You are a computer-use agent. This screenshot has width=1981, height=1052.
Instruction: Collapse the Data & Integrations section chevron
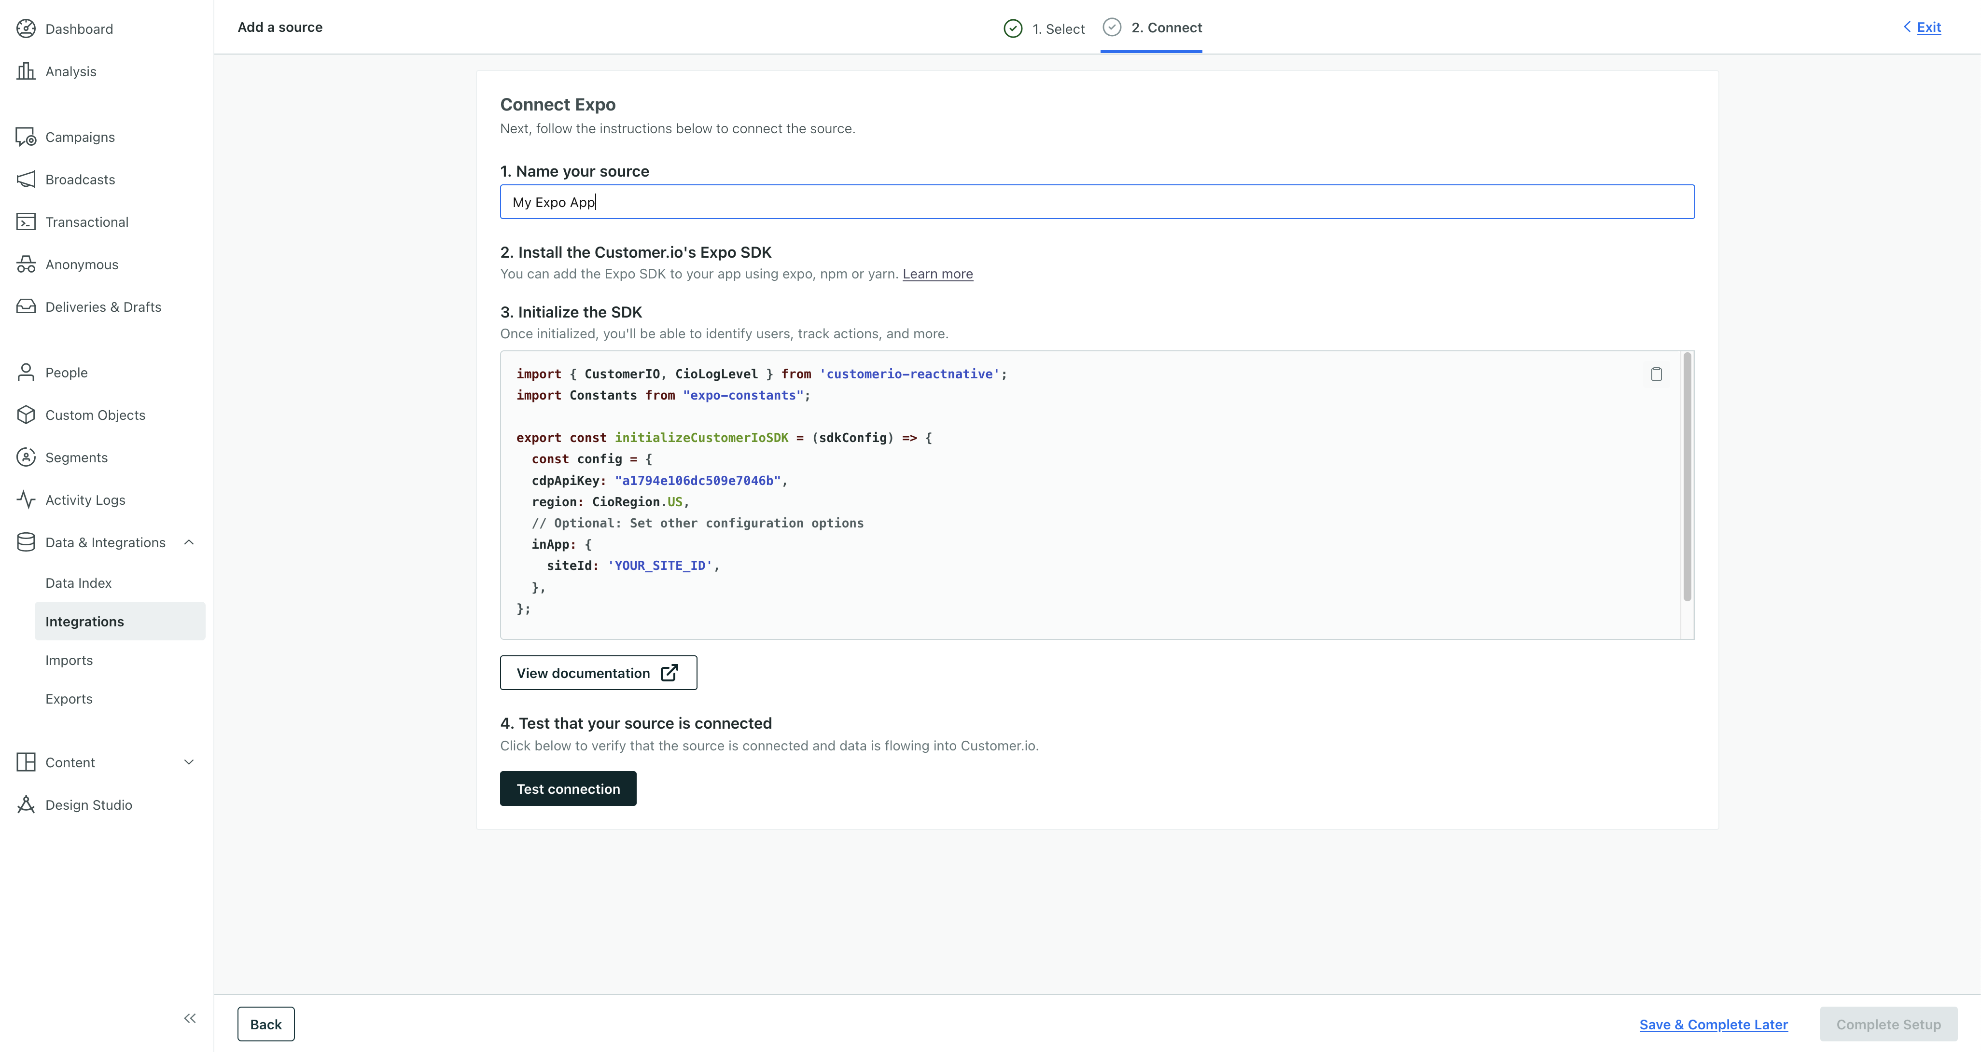click(189, 542)
